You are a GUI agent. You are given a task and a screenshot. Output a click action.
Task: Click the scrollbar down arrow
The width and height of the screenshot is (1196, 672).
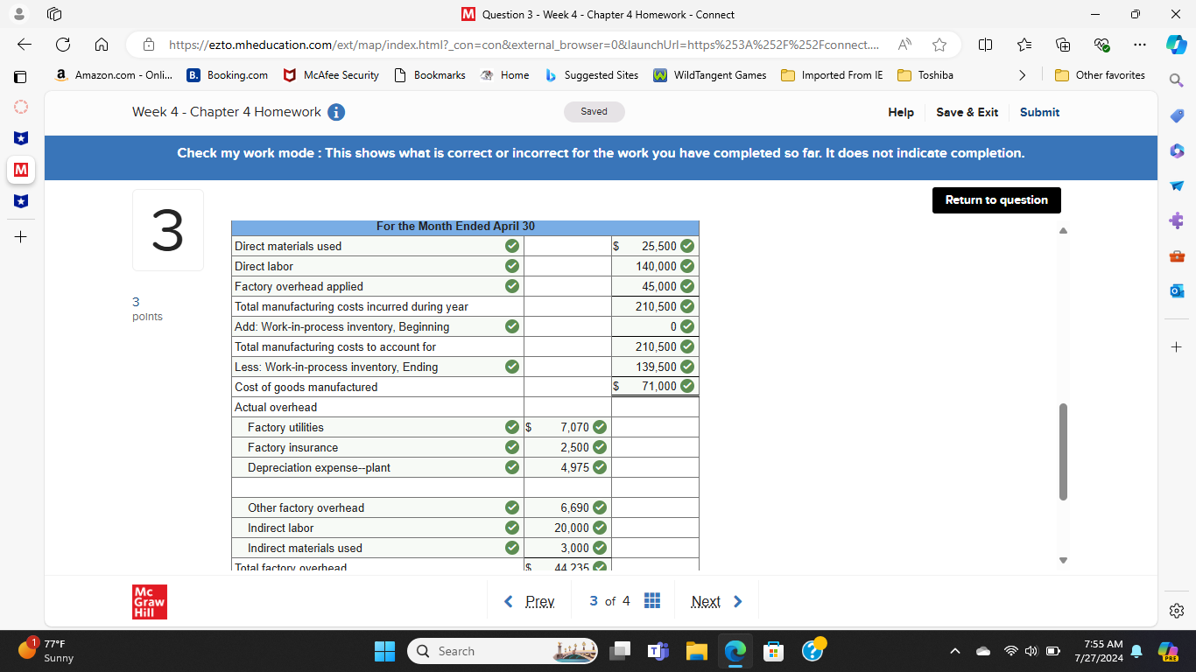coord(1063,560)
